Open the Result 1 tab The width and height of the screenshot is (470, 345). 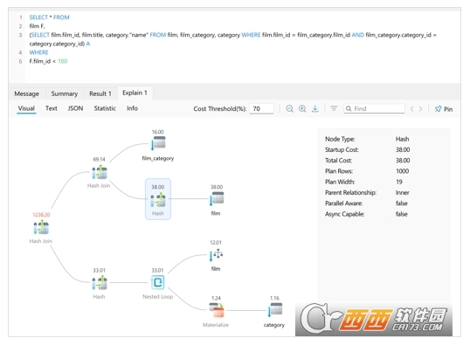pyautogui.click(x=100, y=93)
